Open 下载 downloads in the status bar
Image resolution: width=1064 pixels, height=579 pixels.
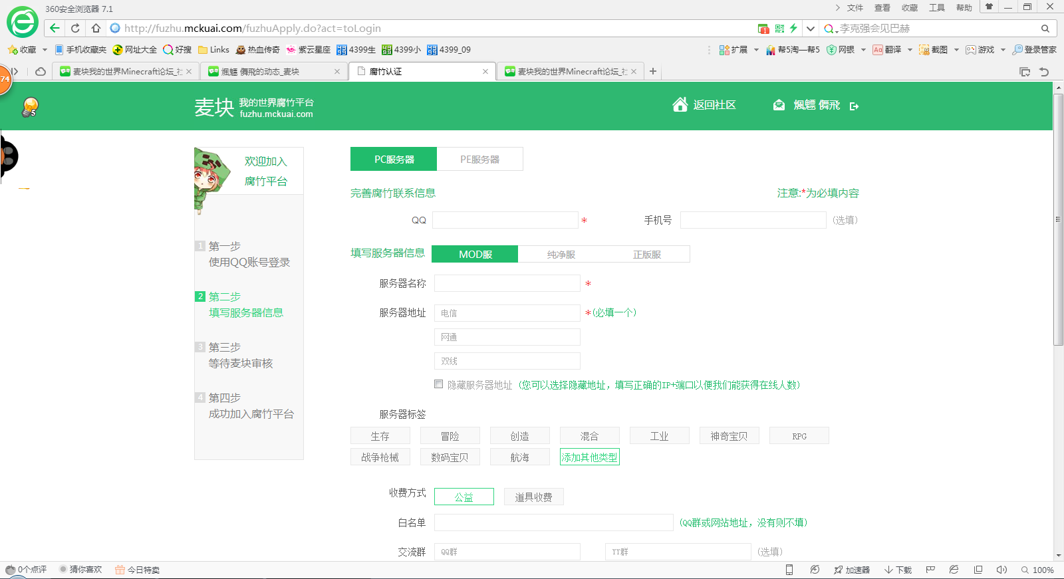(x=898, y=570)
